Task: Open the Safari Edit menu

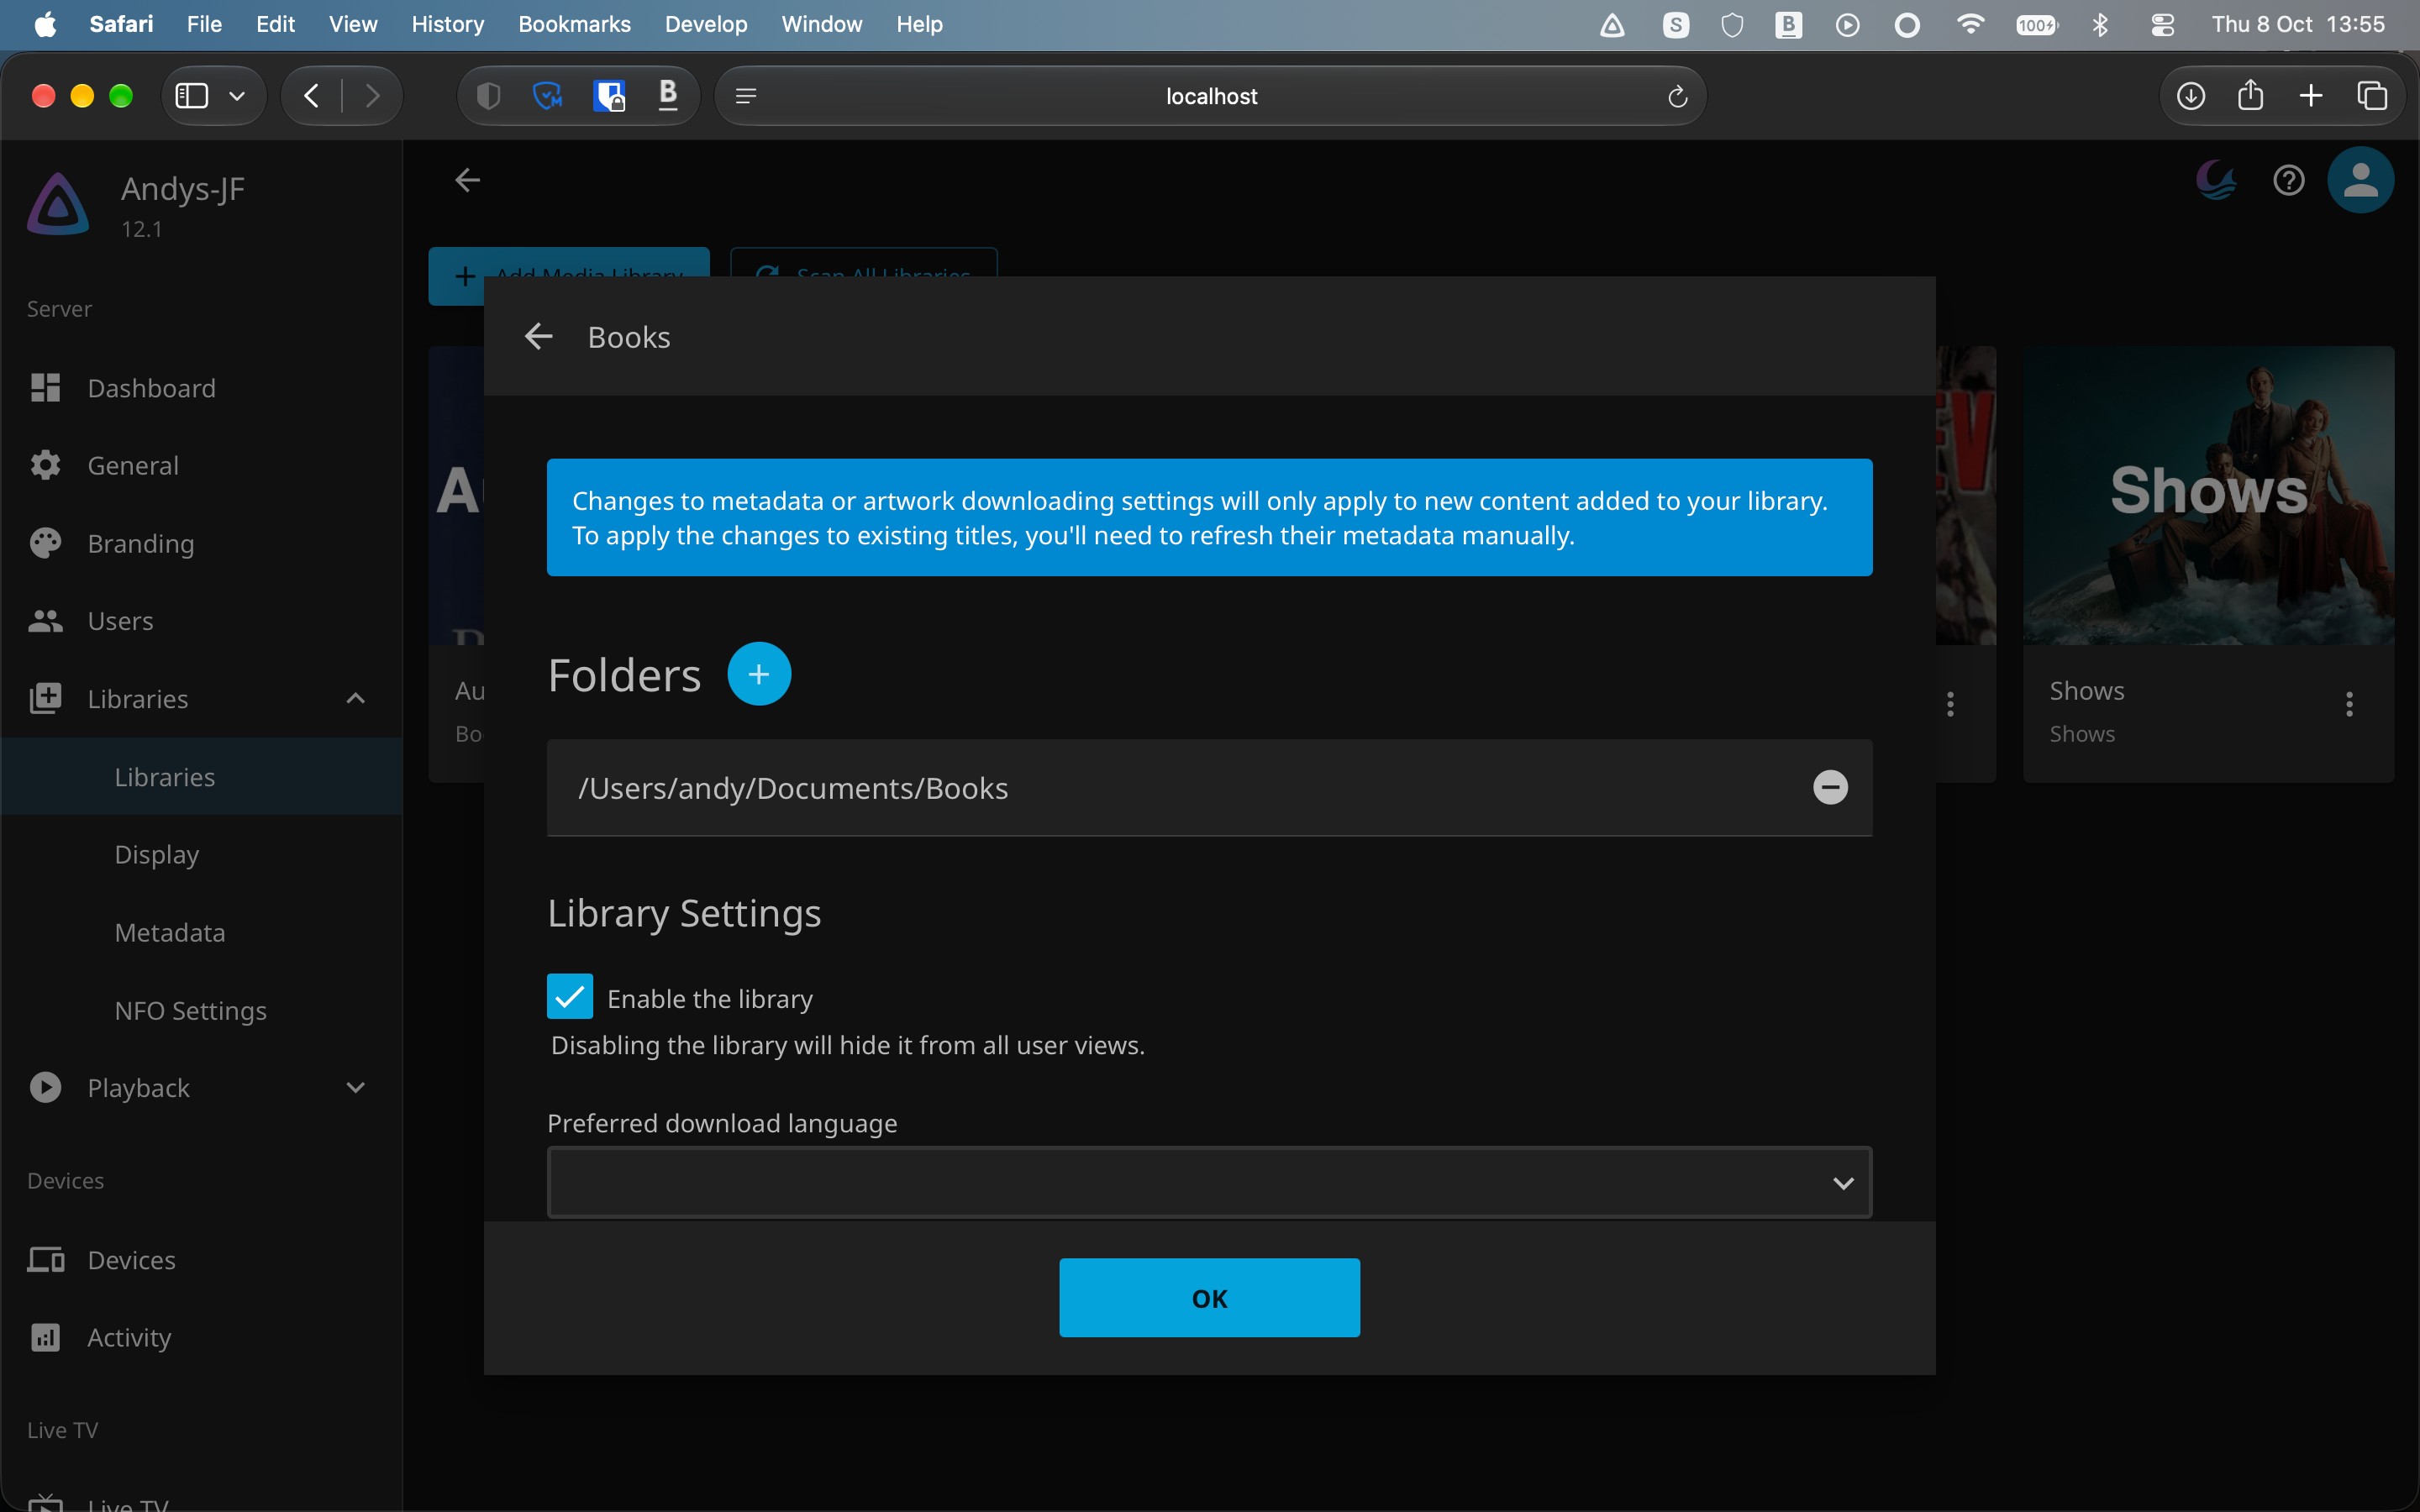Action: 275,25
